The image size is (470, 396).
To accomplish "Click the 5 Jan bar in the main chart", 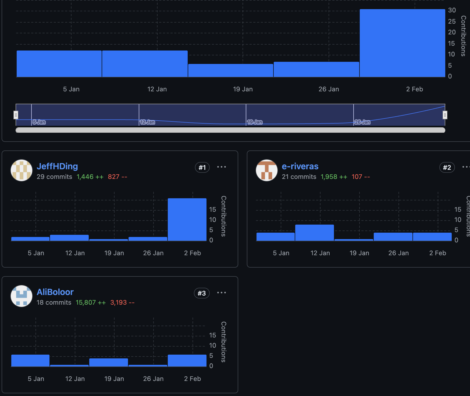I will click(59, 64).
